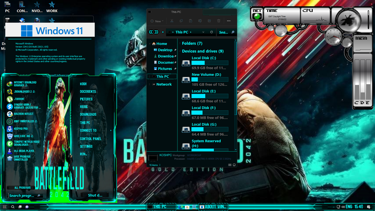Viewport: 375px width, 211px height.
Task: Click the Paste icon in Explorer toolbar
Action: pos(190,21)
